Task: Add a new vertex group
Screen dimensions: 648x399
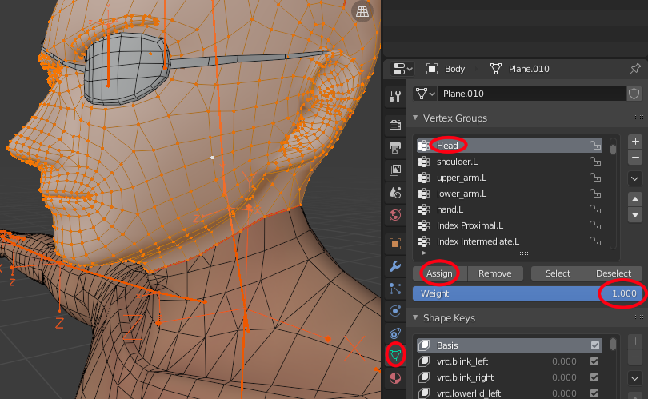Action: pyautogui.click(x=635, y=142)
